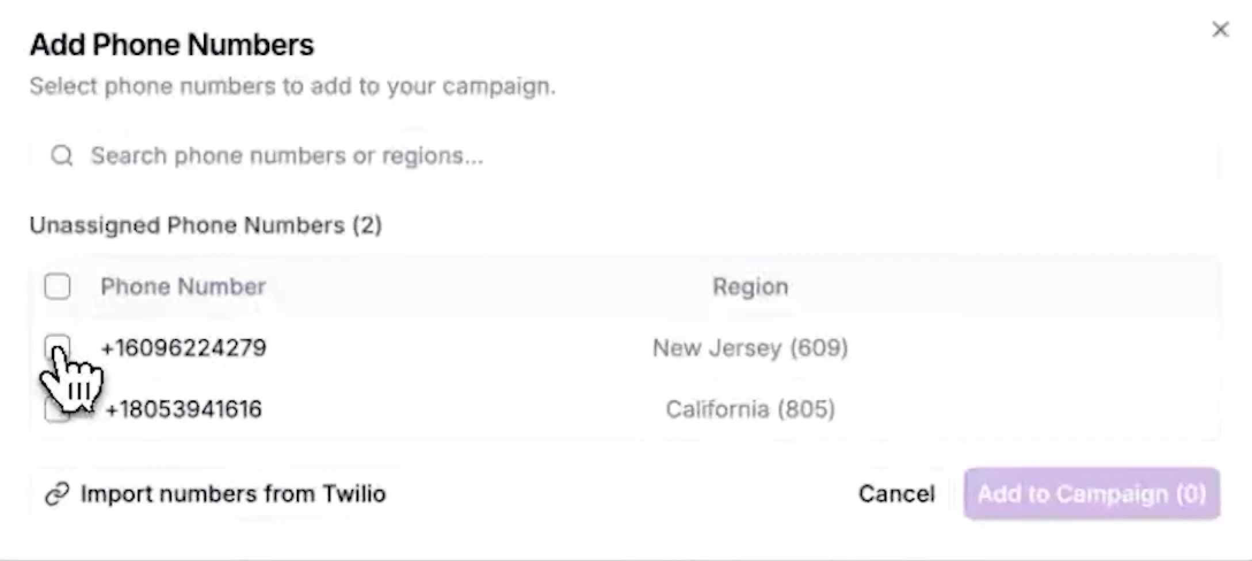This screenshot has width=1252, height=561.
Task: Click California (805) region label
Action: [750, 409]
